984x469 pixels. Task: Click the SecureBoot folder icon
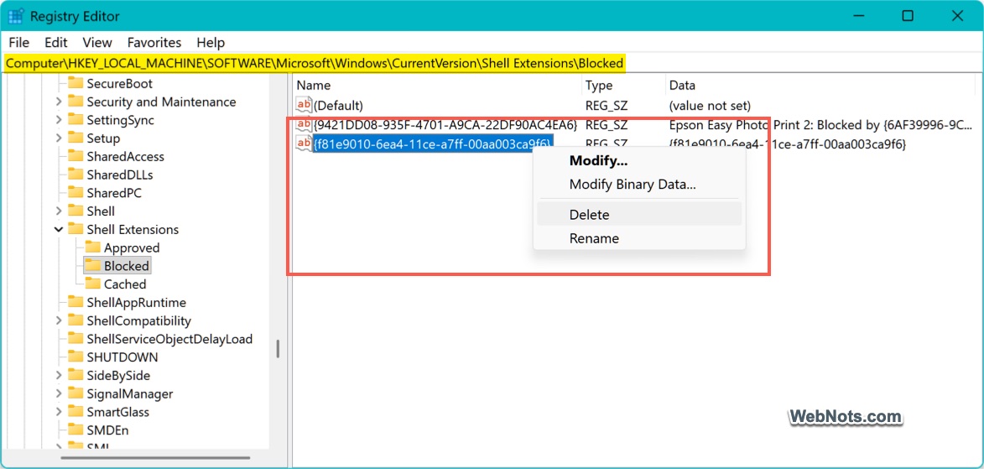[x=75, y=83]
